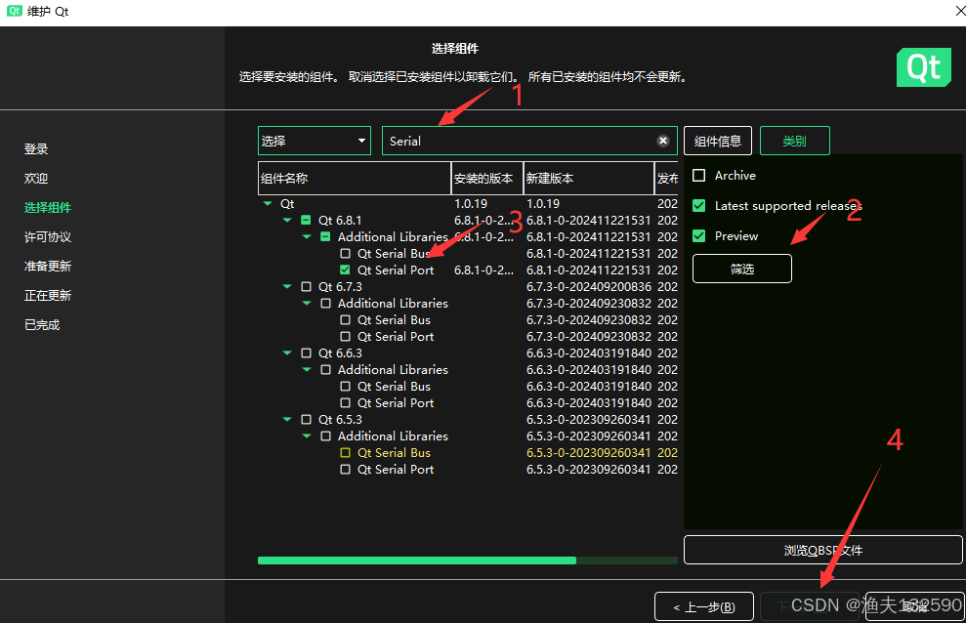Go to the 登录 step
The image size is (966, 623).
pyautogui.click(x=36, y=148)
